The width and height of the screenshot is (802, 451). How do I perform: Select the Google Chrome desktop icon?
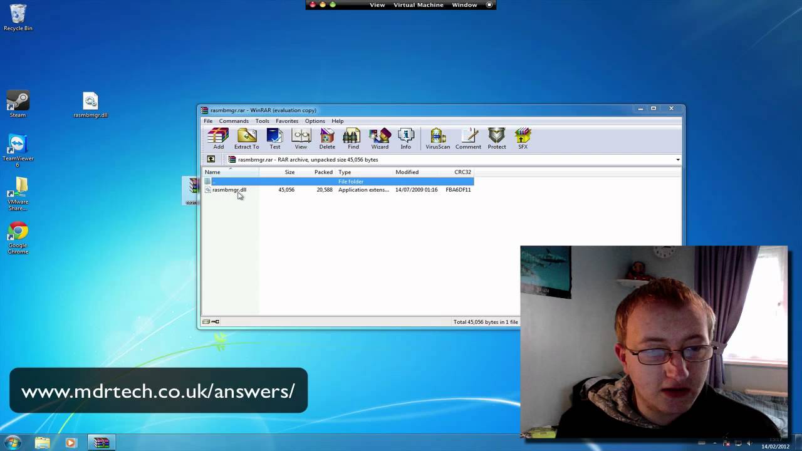pos(18,238)
